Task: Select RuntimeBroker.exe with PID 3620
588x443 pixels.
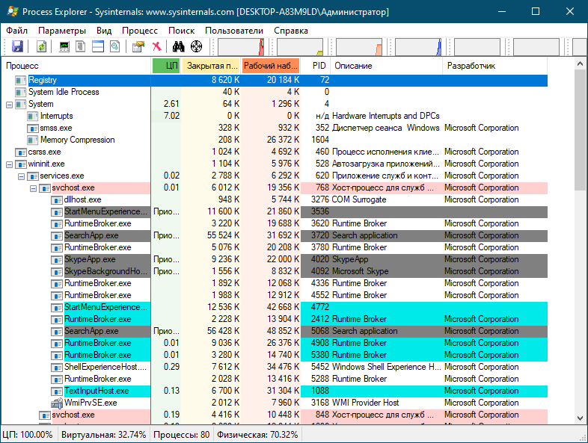Action: click(275, 223)
